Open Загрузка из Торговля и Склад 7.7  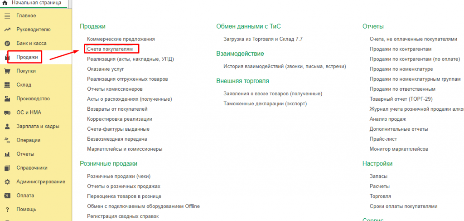tap(263, 39)
